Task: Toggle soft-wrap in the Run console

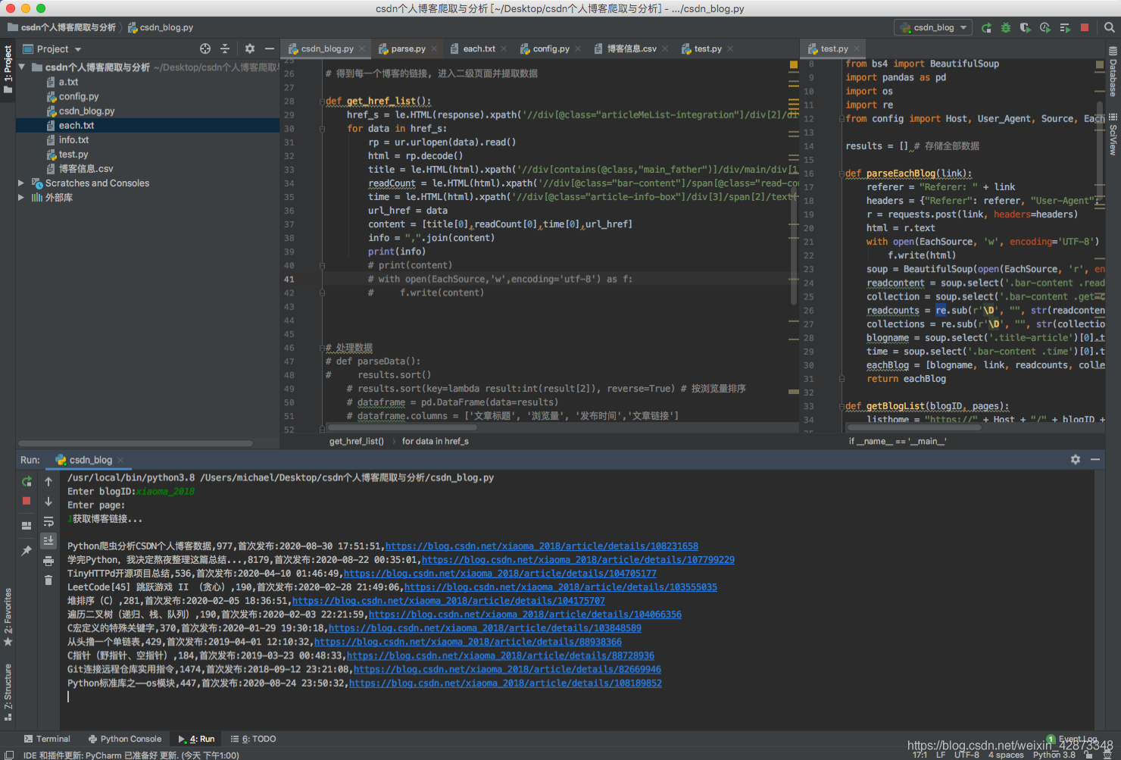Action: tap(48, 521)
